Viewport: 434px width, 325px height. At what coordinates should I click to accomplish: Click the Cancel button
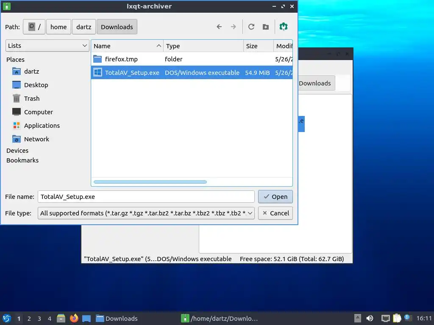[x=275, y=213]
